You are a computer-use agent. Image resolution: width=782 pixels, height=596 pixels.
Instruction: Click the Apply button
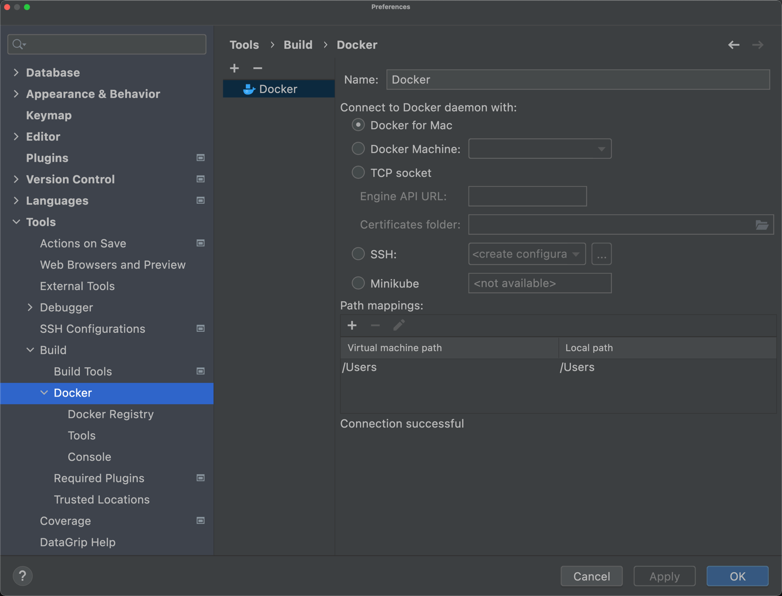click(x=664, y=576)
